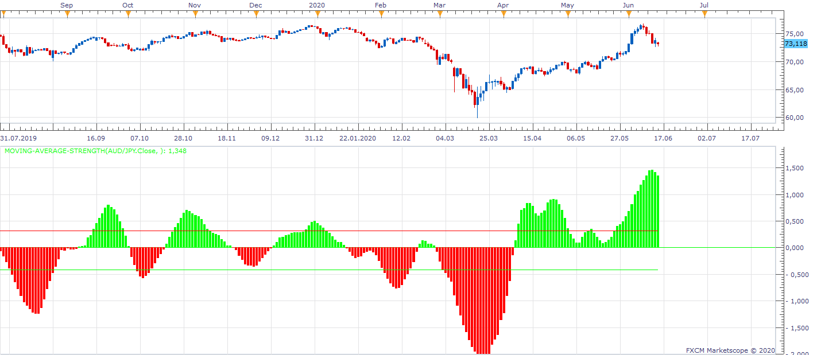The height and width of the screenshot is (355, 817).
Task: Select the green lower threshold line
Action: (329, 270)
